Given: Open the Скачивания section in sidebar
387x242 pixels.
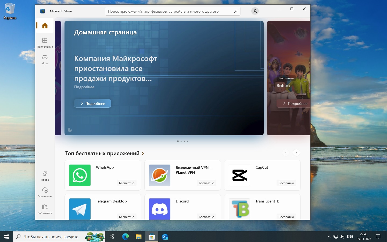Looking at the screenshot, I should (x=45, y=193).
